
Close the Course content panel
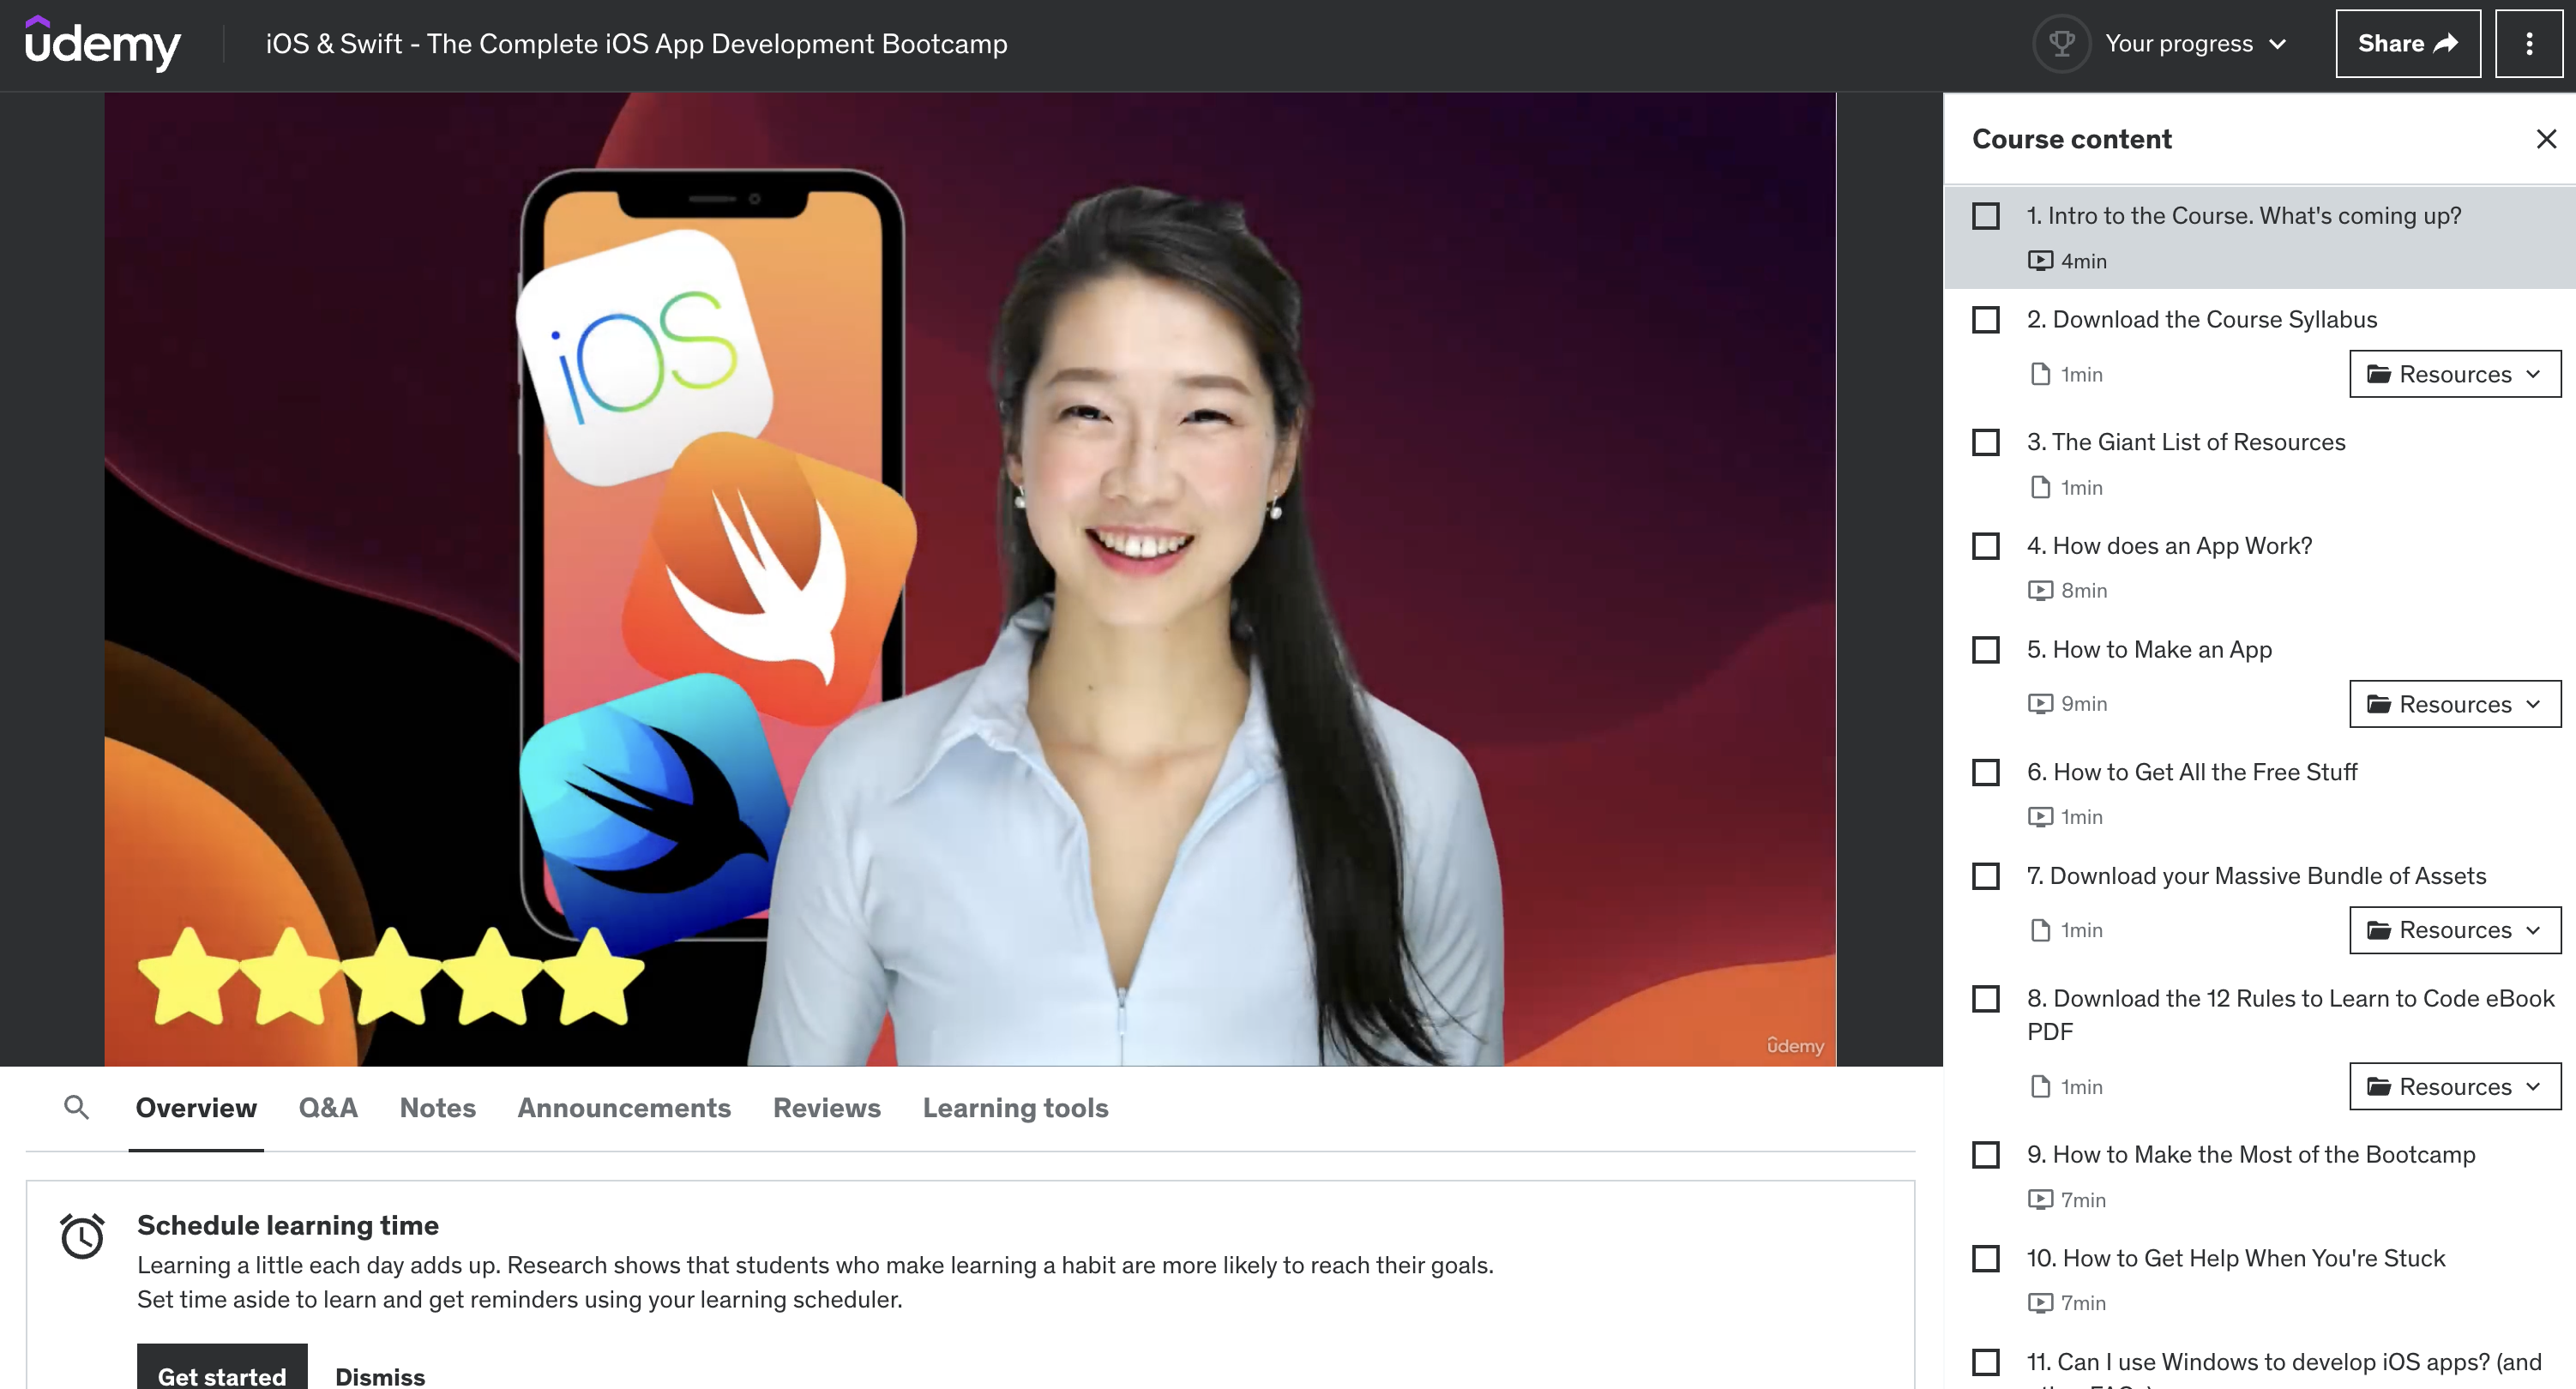(2545, 139)
